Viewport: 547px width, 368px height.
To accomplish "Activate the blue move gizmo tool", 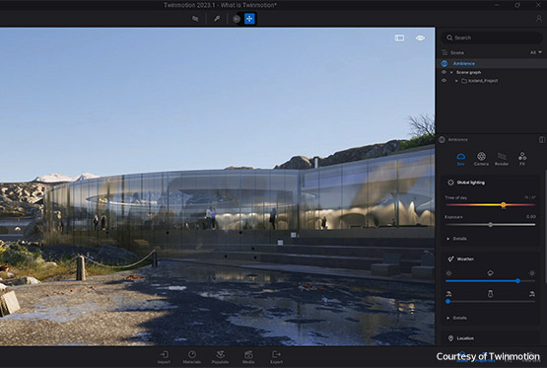I will pyautogui.click(x=249, y=19).
